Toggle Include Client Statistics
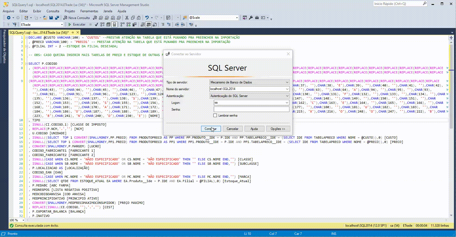Viewport: 456px width, 237px height. click(135, 24)
